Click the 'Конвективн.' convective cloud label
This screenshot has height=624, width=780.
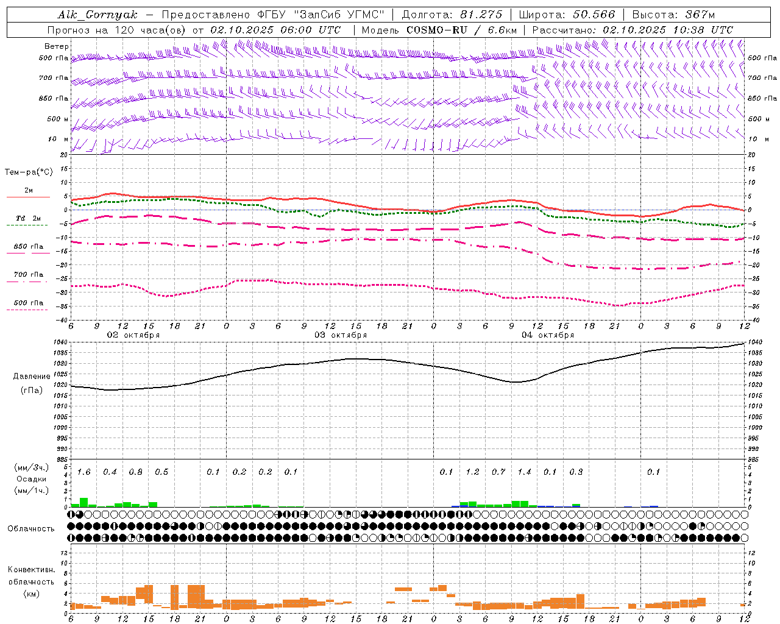point(31,570)
